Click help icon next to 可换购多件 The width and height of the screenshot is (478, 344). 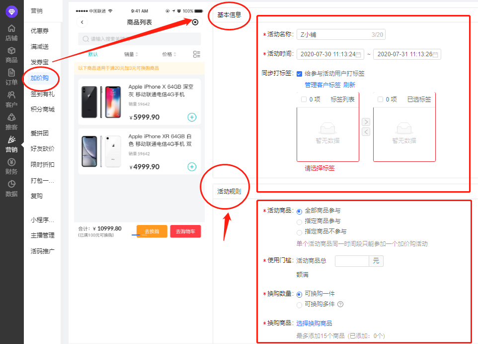point(340,304)
